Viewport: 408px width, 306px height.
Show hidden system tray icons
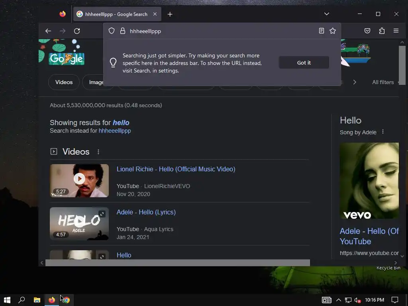[339, 300]
